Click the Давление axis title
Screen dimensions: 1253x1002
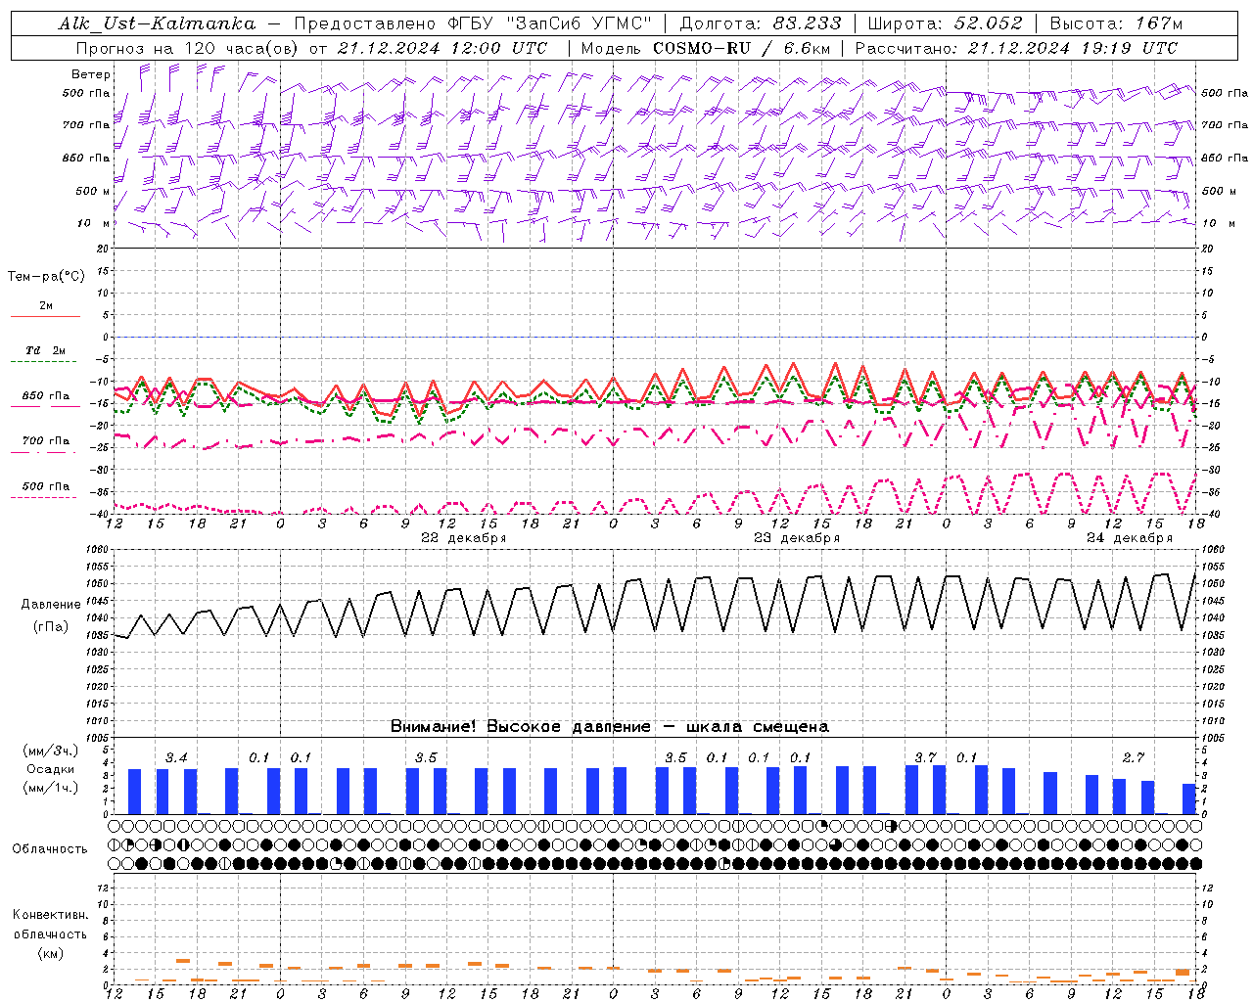coord(50,605)
